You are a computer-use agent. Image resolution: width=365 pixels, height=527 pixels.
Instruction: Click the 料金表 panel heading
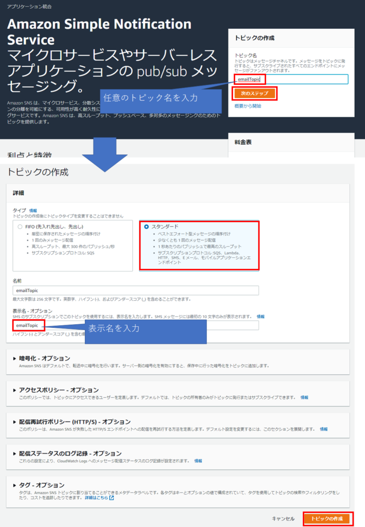(x=243, y=142)
